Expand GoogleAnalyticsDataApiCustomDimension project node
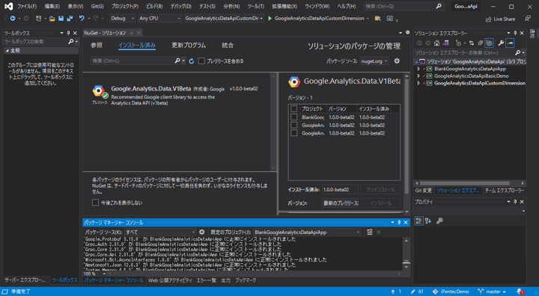 click(x=418, y=83)
